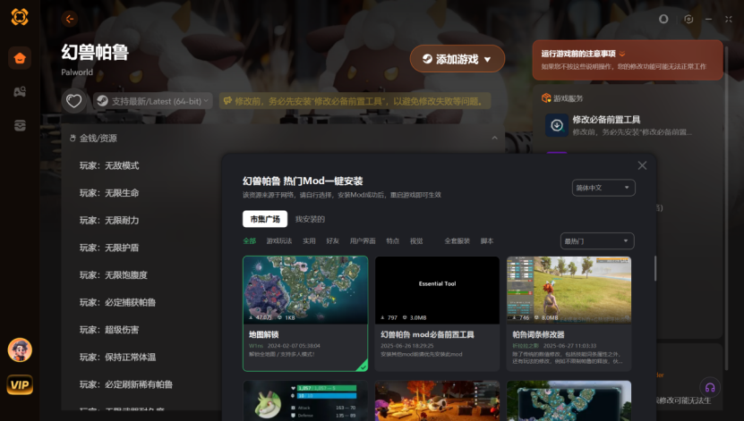Select cheat 玩家: 超级伤害
The width and height of the screenshot is (744, 421).
[109, 330]
